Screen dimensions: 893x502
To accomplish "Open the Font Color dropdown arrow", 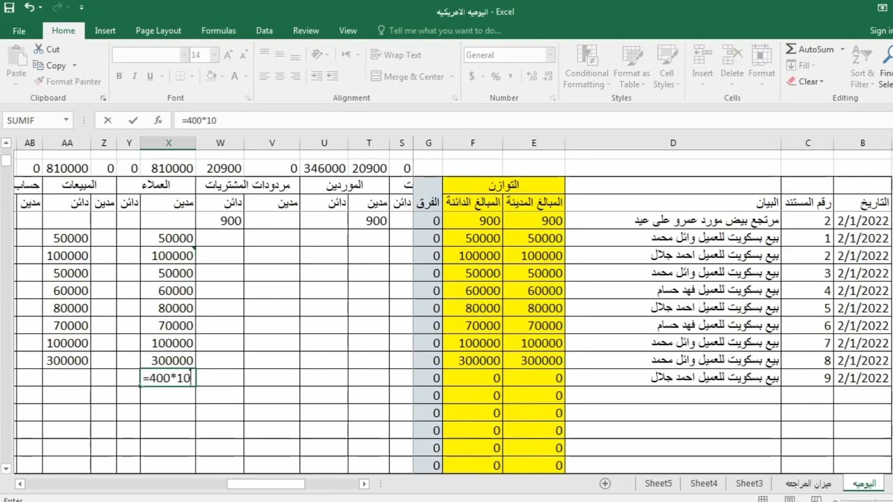I will (245, 77).
